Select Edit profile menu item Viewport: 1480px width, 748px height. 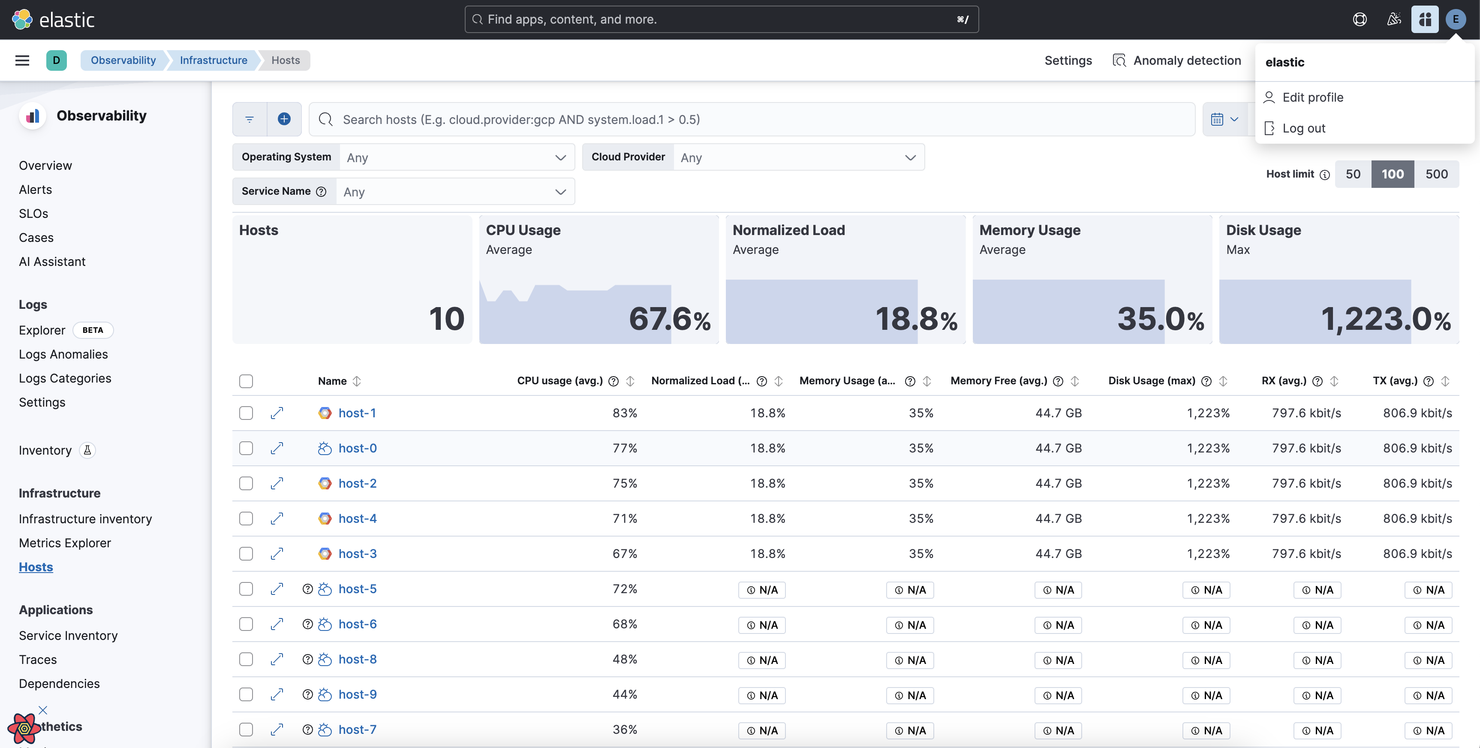[x=1365, y=97]
